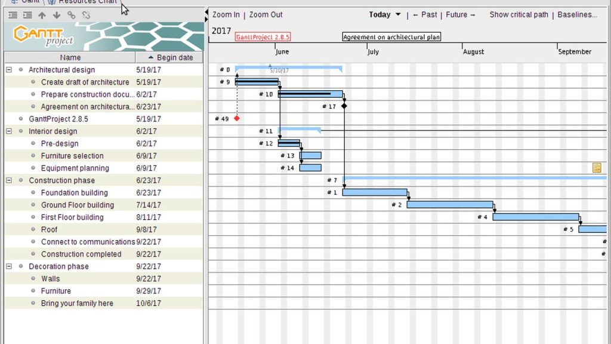Click Show critical path
The image size is (611, 344).
[519, 14]
